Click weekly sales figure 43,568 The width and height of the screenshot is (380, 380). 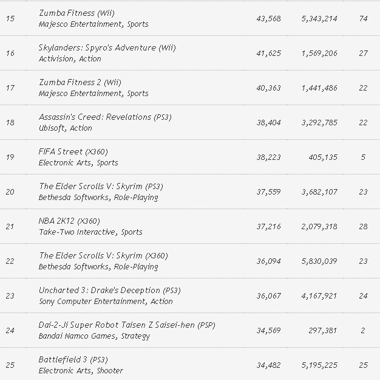pos(268,18)
